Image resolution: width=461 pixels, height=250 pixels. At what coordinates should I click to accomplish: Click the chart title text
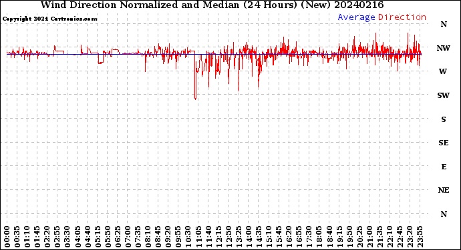click(x=212, y=5)
